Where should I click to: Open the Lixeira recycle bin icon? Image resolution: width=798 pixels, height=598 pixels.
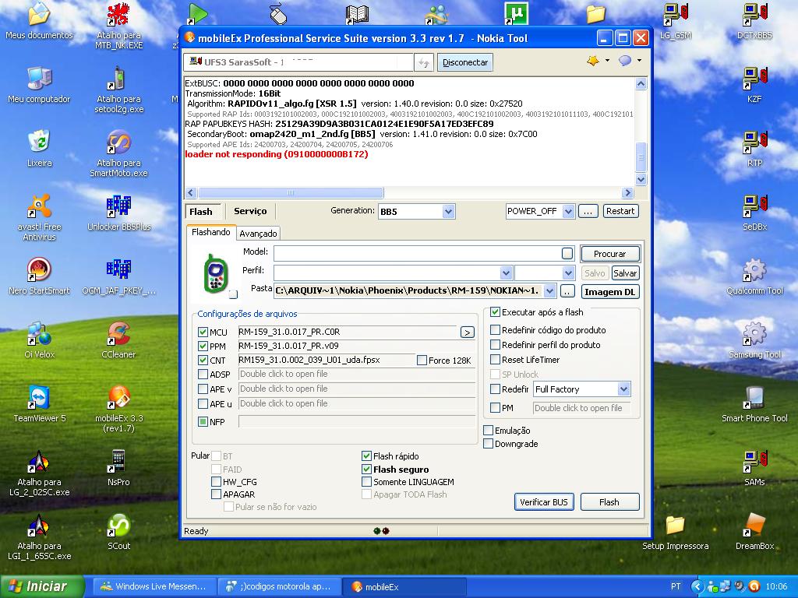click(x=39, y=148)
